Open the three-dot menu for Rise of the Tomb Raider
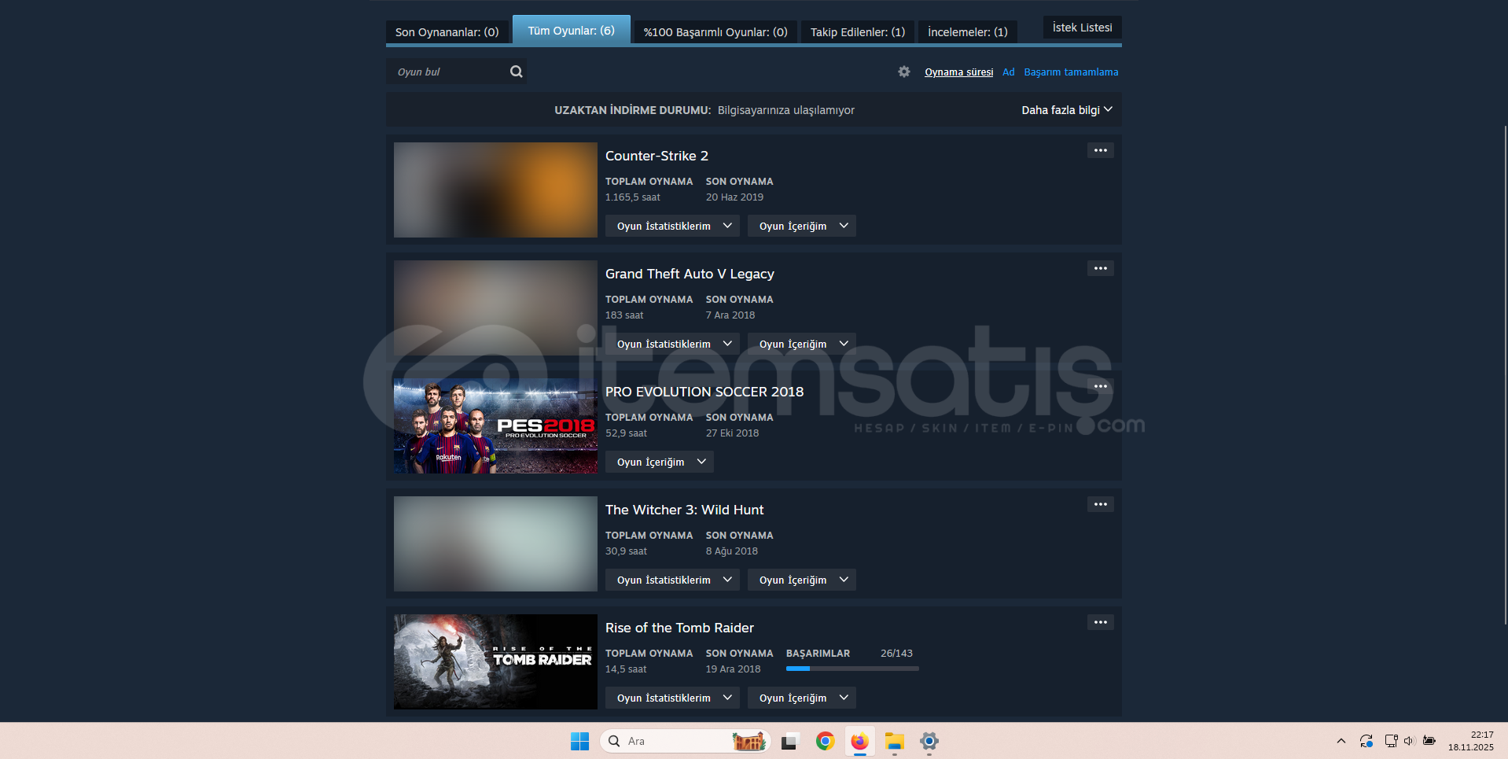The image size is (1508, 759). point(1101,622)
